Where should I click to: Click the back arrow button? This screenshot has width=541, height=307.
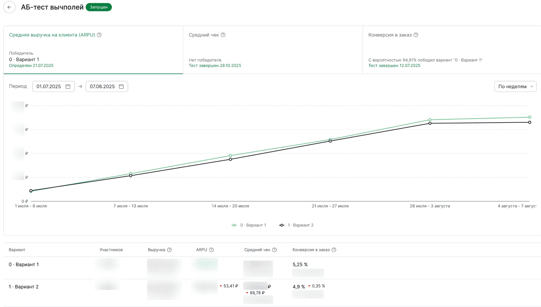9,7
